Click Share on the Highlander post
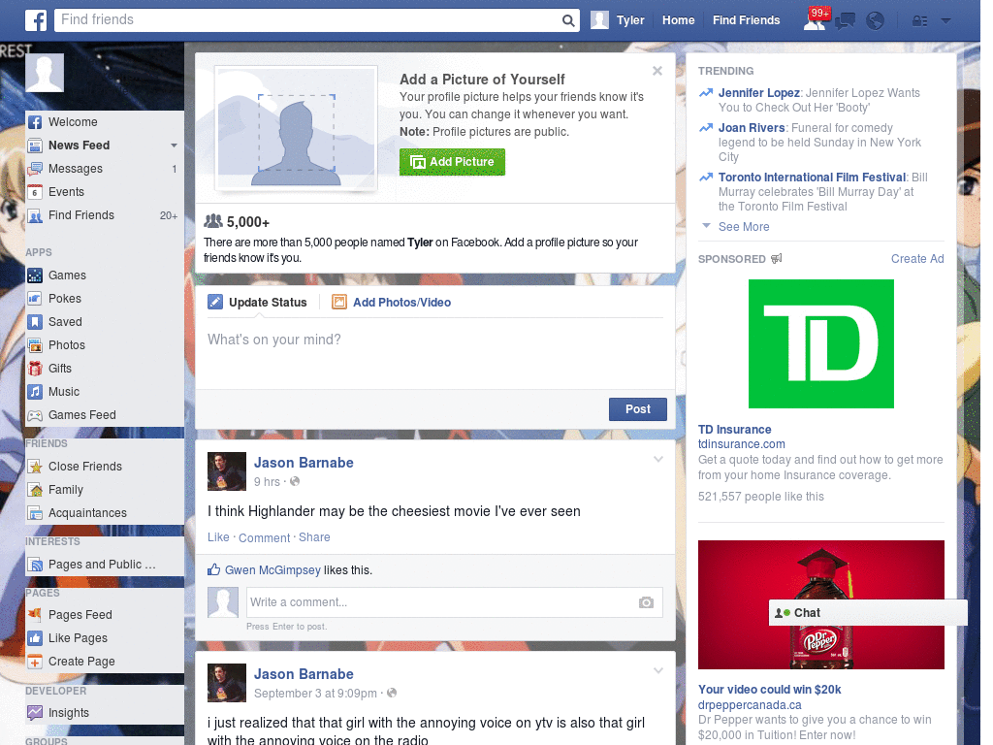Viewport: 993px width, 745px height. 314,537
